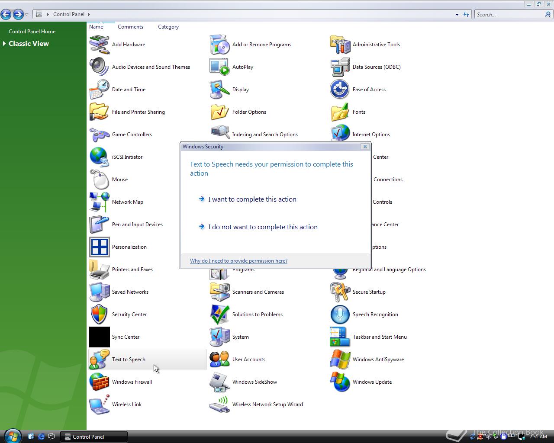Refresh the address bar view
Viewport: 554px width, 443px height.
pyautogui.click(x=466, y=15)
